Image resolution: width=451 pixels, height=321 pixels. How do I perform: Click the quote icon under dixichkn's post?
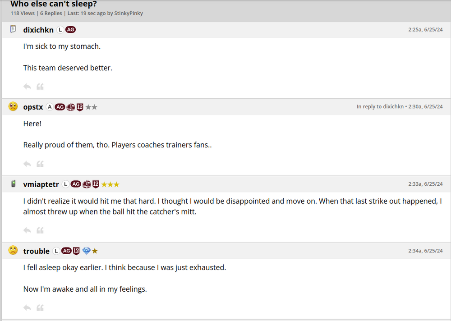pos(40,87)
